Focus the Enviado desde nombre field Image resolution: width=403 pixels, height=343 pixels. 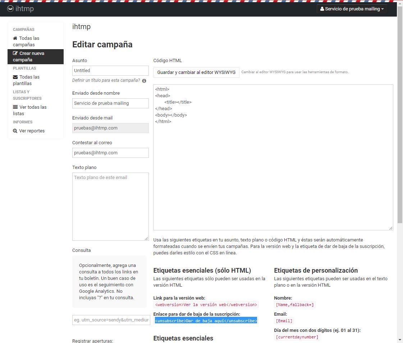click(x=110, y=103)
